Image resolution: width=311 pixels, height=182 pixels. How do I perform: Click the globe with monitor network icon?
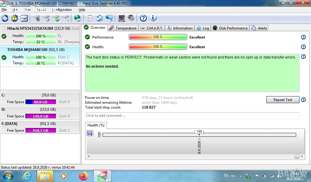(x=109, y=18)
